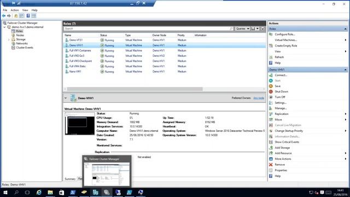Open the File menu
This screenshot has width=350, height=197.
coord(5,10)
